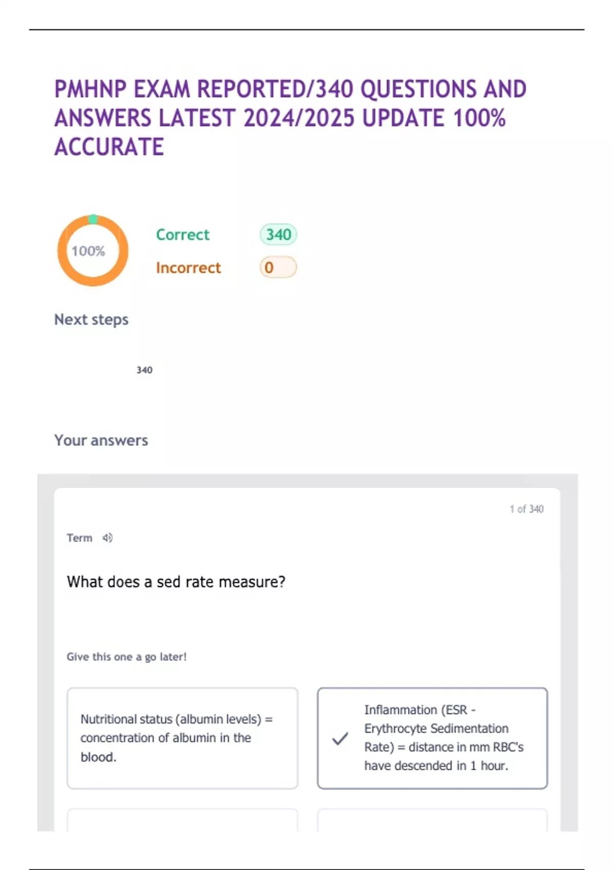Click the blank card below the Nutritional status answer
The width and height of the screenshot is (614, 870).
point(182,820)
